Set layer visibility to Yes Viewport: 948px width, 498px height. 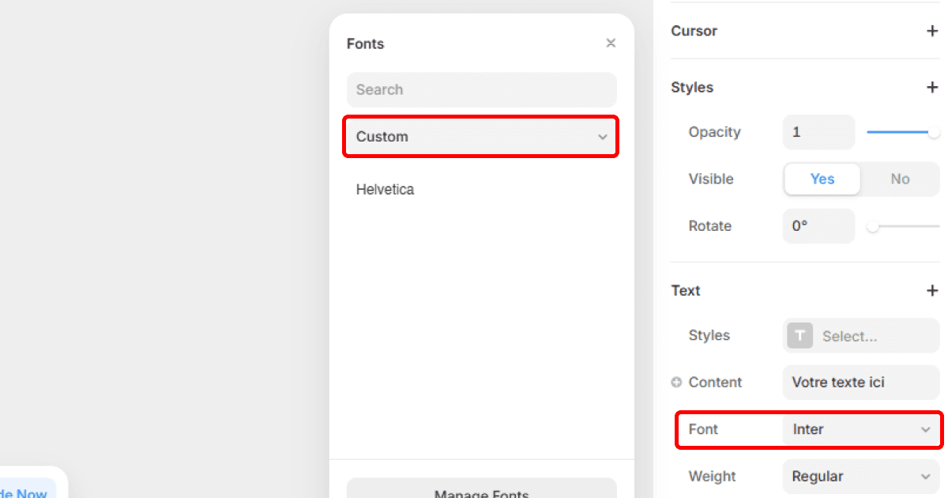pos(822,179)
